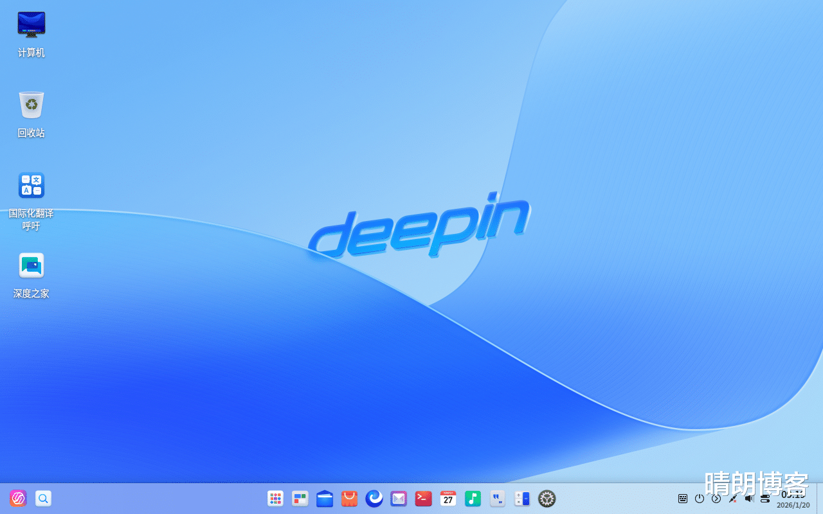Open the quote-mark app icon in the dock
The image size is (823, 514).
[x=497, y=498]
